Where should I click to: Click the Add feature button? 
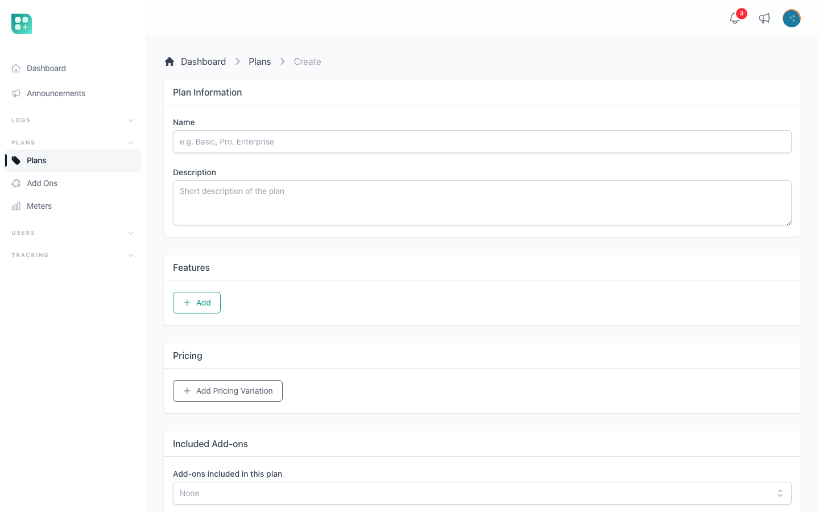pyautogui.click(x=197, y=303)
